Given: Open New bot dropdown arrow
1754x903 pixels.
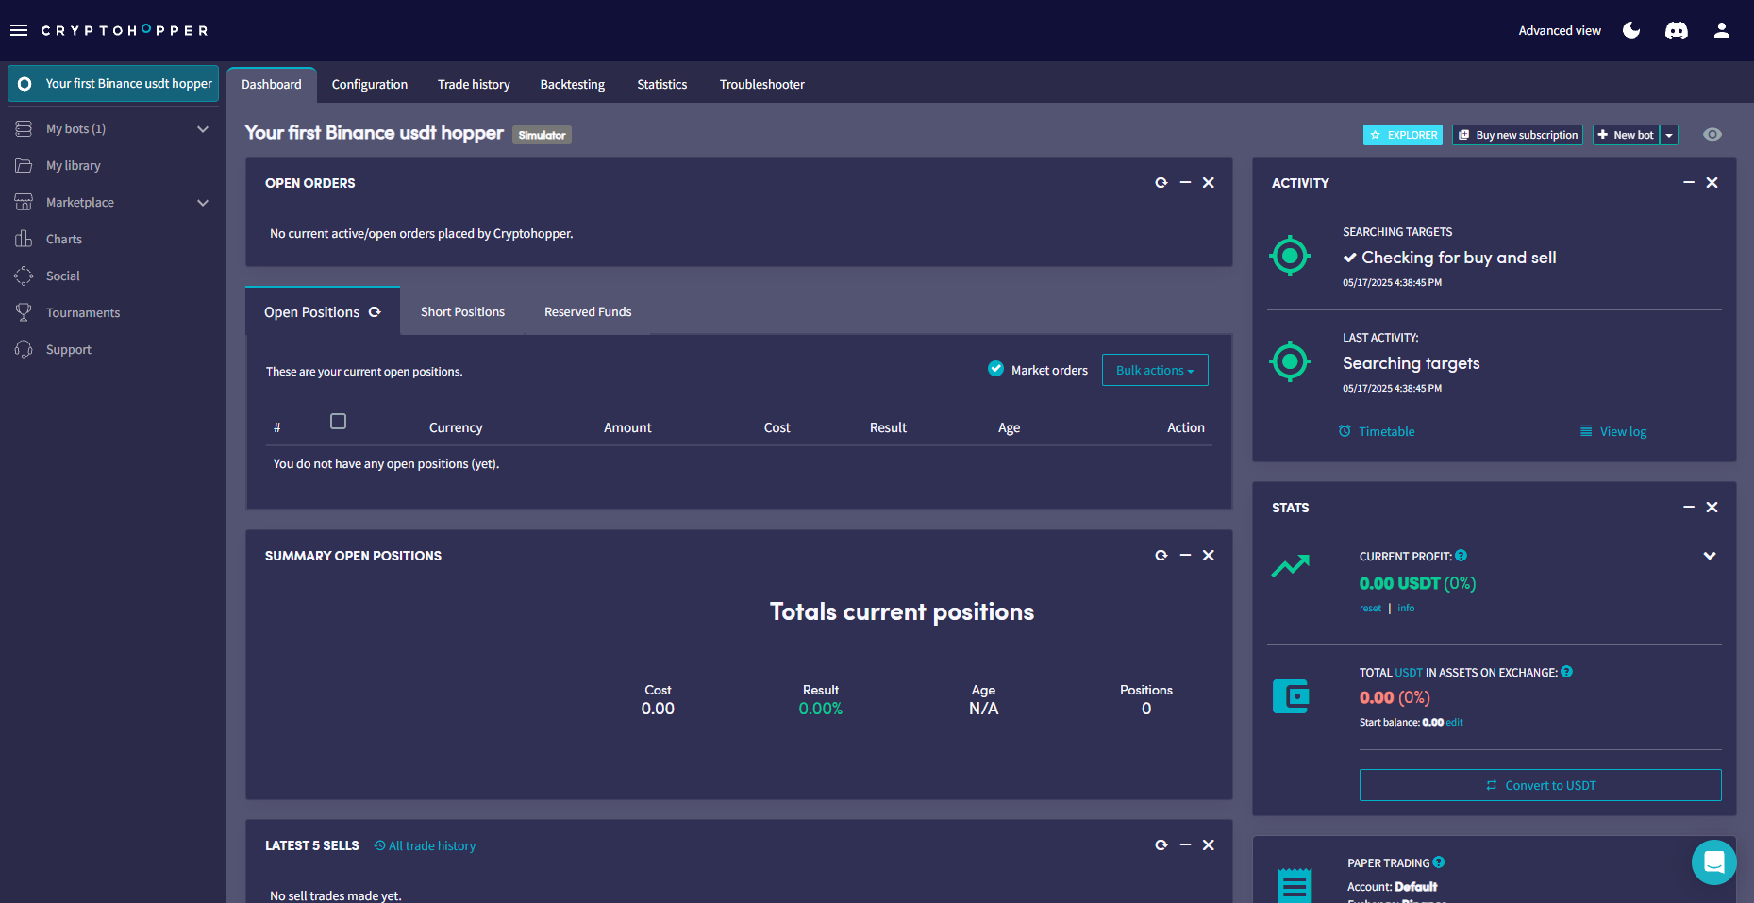Looking at the screenshot, I should click(x=1669, y=135).
